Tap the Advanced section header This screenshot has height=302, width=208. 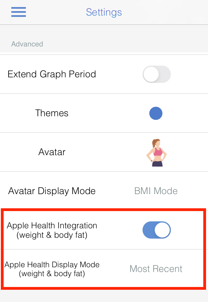click(27, 44)
